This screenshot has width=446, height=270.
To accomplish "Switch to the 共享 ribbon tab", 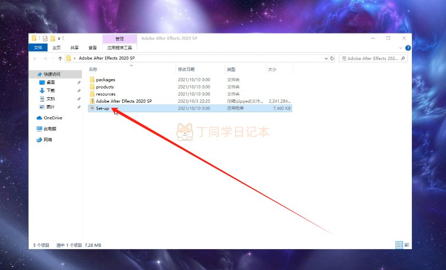I will [x=75, y=48].
